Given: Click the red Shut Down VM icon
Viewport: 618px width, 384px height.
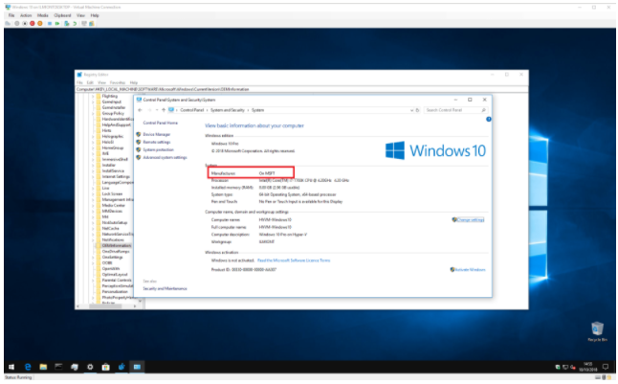Looking at the screenshot, I should pos(33,24).
